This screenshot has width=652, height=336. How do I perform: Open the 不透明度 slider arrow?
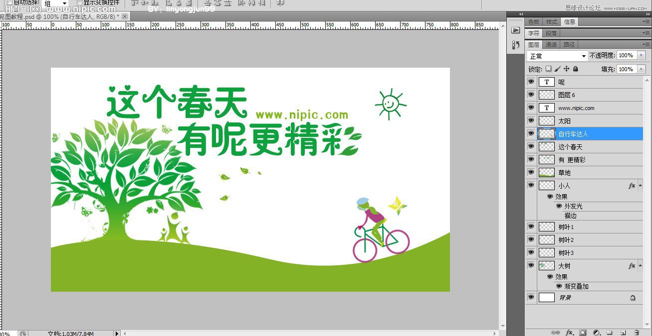tap(642, 55)
